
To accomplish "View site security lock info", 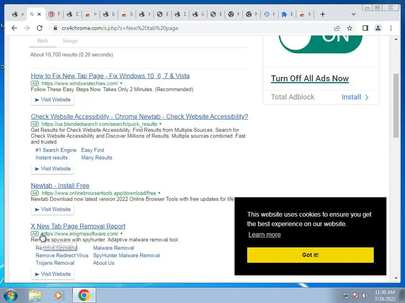I will click(x=55, y=28).
